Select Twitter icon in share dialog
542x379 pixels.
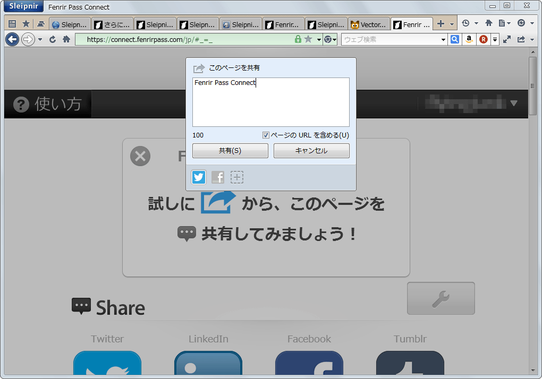click(x=199, y=177)
